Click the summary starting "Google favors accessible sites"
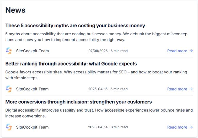Screen dimensions: 198x138 (96, 75)
